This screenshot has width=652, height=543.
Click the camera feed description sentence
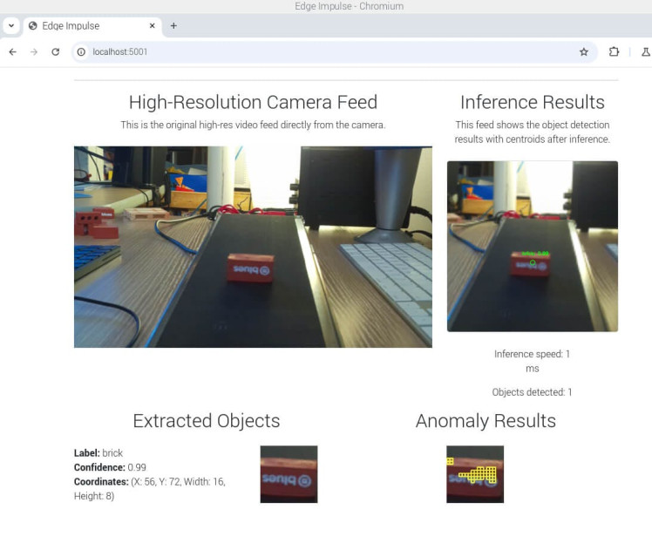253,125
